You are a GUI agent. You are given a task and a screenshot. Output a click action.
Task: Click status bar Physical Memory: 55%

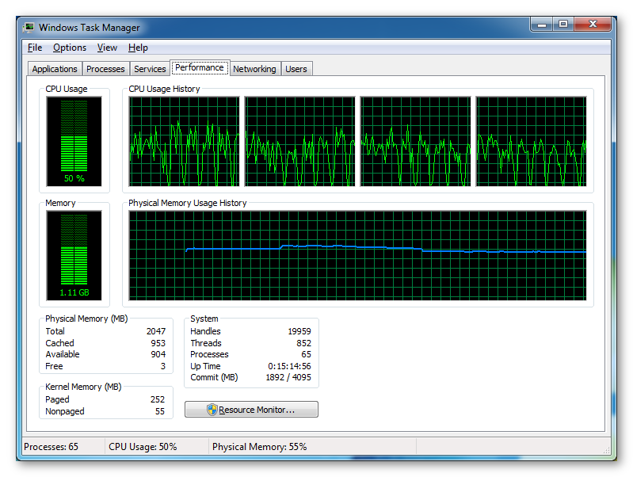click(260, 447)
